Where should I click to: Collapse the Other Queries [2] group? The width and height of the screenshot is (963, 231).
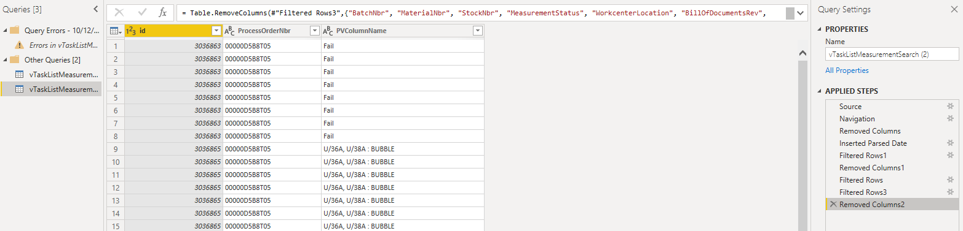click(x=6, y=59)
